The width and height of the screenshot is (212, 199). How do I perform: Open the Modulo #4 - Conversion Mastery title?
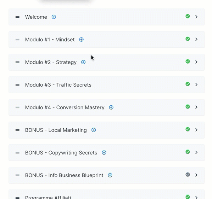point(65,107)
